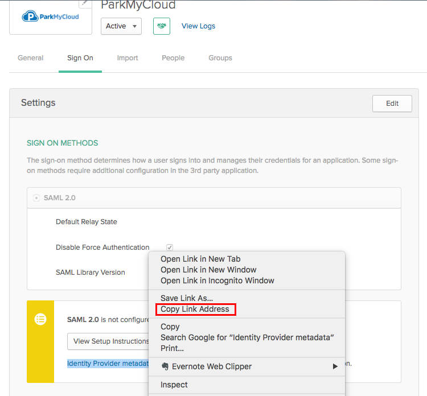Click the Default Relay State label
The width and height of the screenshot is (427, 396).
[x=87, y=222]
